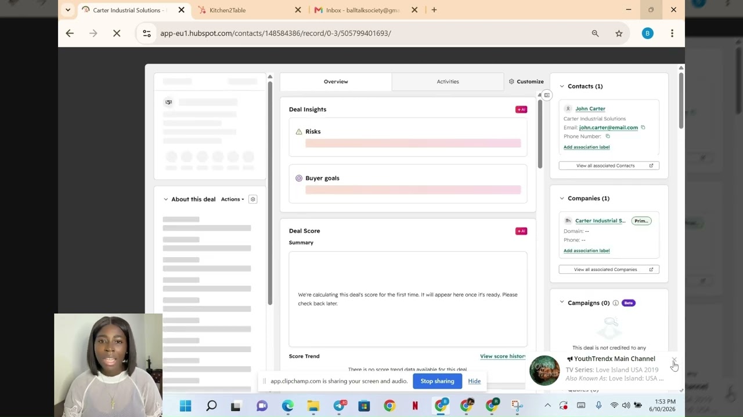The image size is (743, 417).
Task: Open Microsoft Edge from the taskbar
Action: (288, 406)
